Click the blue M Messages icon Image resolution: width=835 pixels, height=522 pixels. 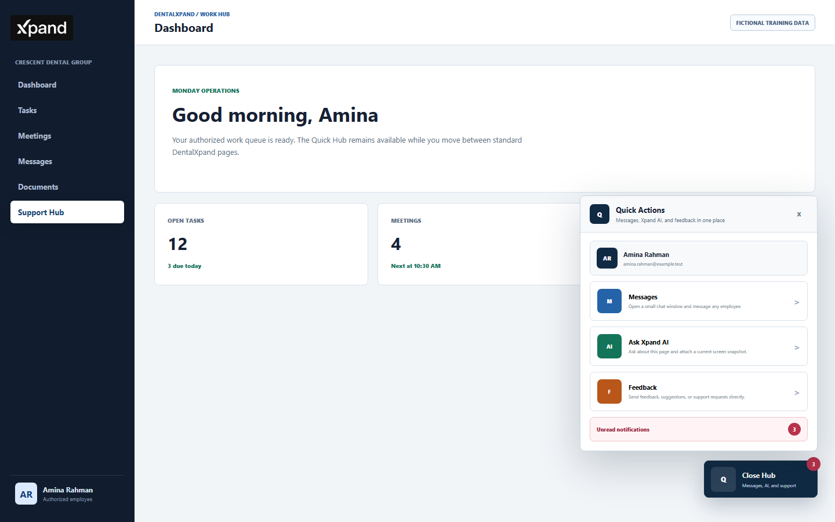click(x=609, y=301)
